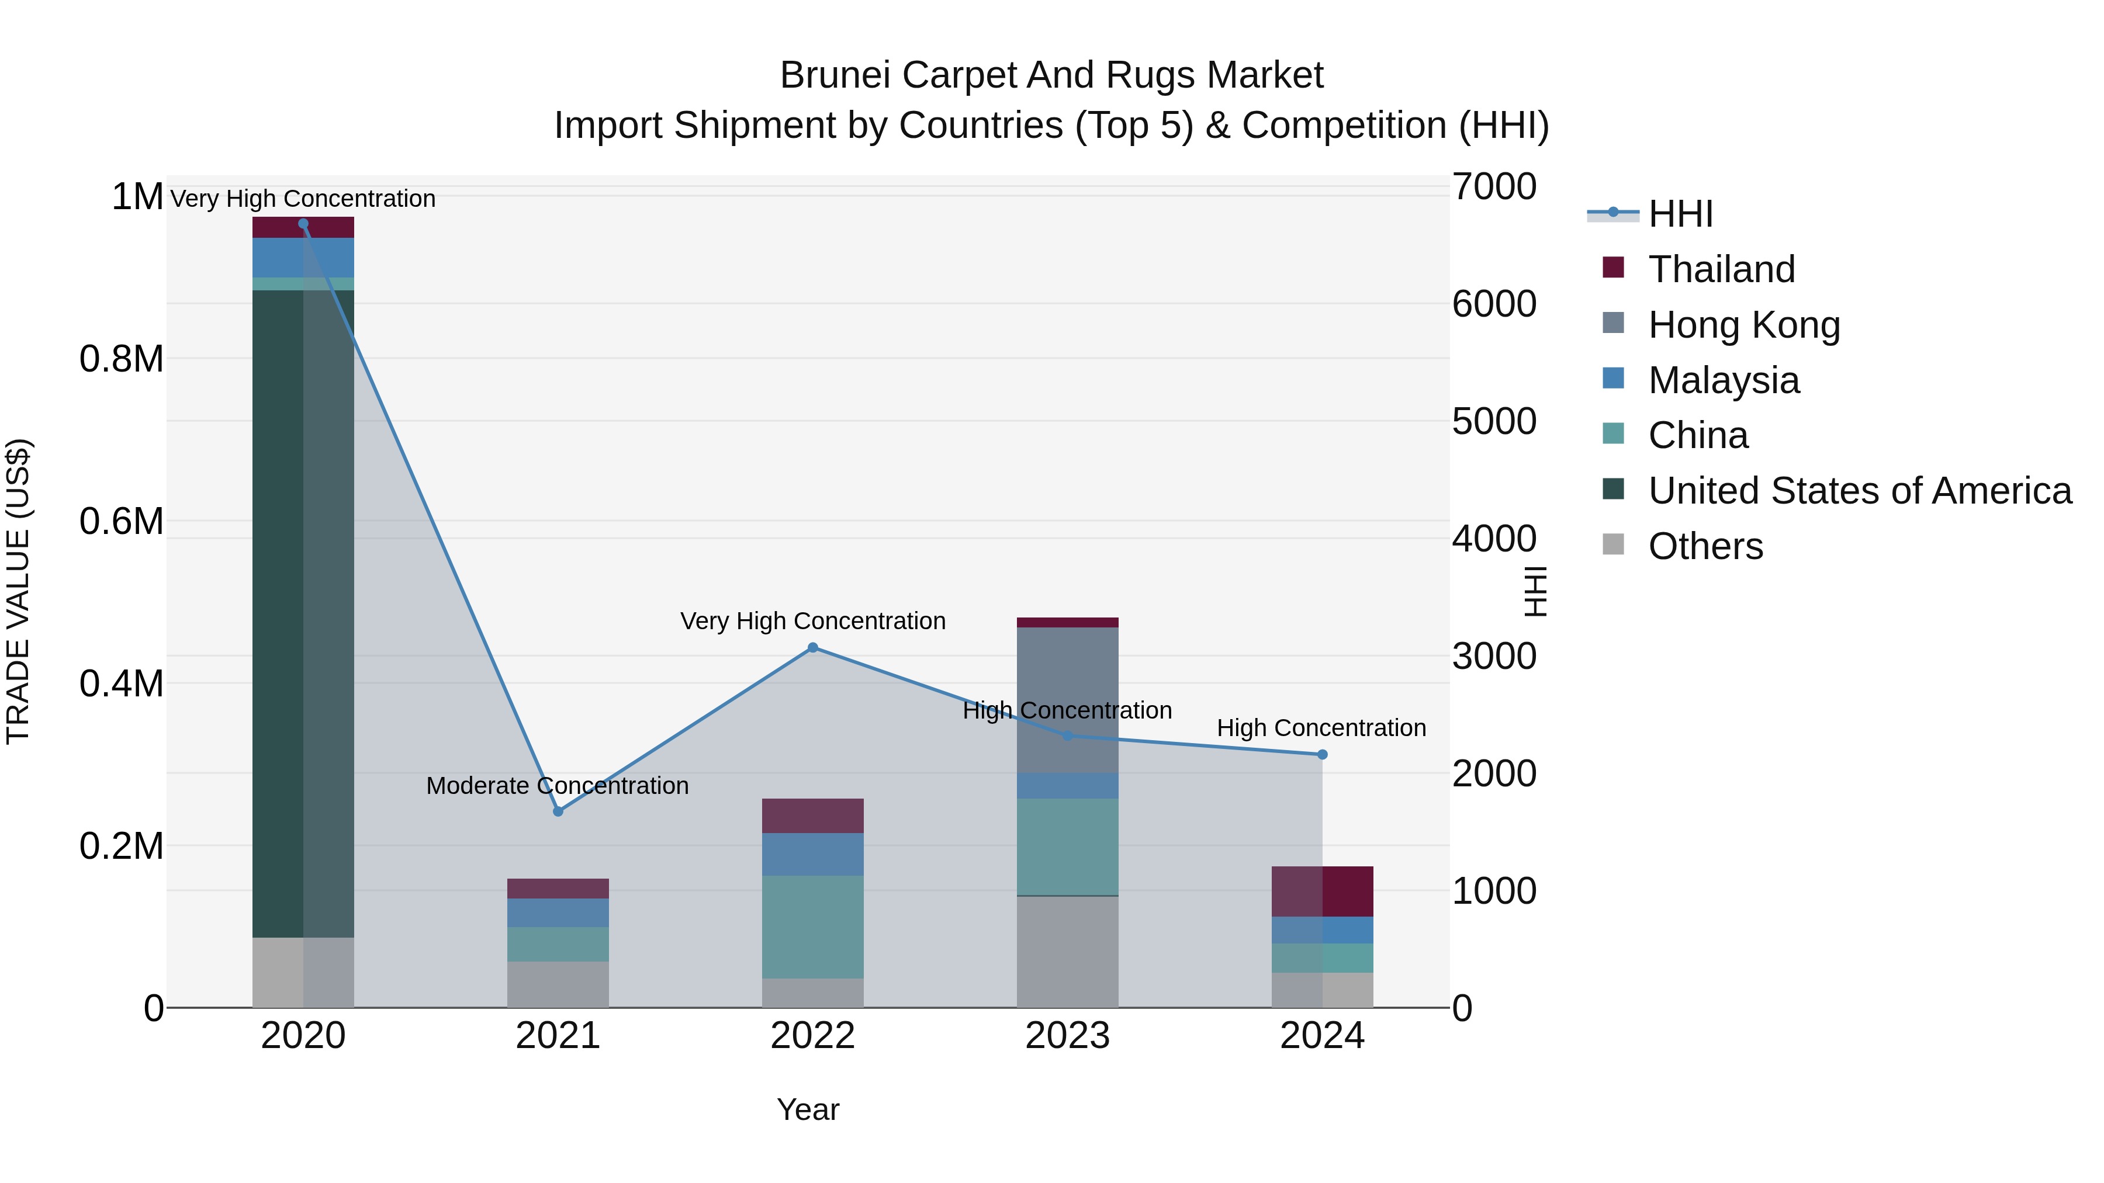Click the Others gray legend swatch
Image resolution: width=2104 pixels, height=1183 pixels.
(1613, 544)
